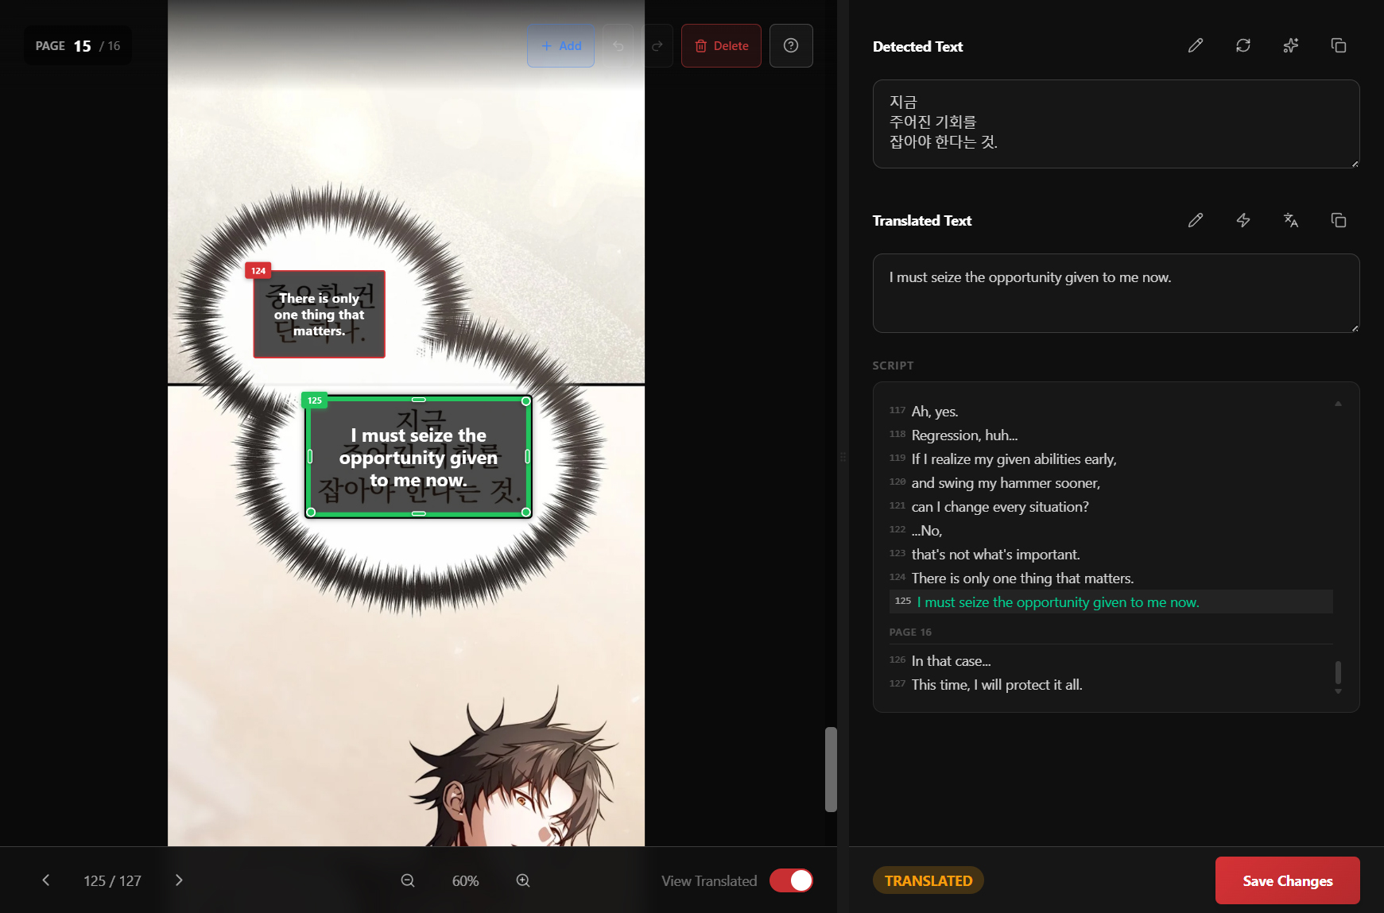Screen dimensions: 1384x913
Task: Select script line 124 about what matters
Action: point(1022,578)
